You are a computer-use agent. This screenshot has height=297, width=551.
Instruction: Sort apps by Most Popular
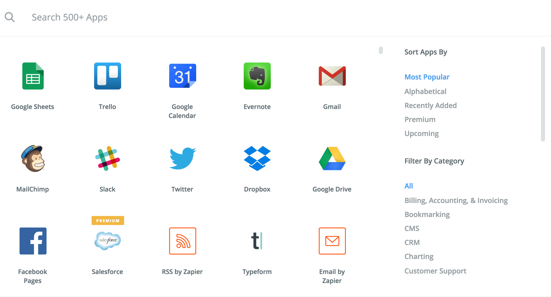(427, 77)
